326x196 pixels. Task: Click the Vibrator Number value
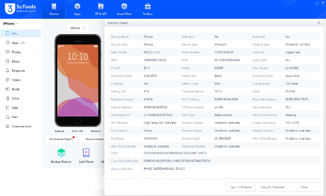click(164, 169)
